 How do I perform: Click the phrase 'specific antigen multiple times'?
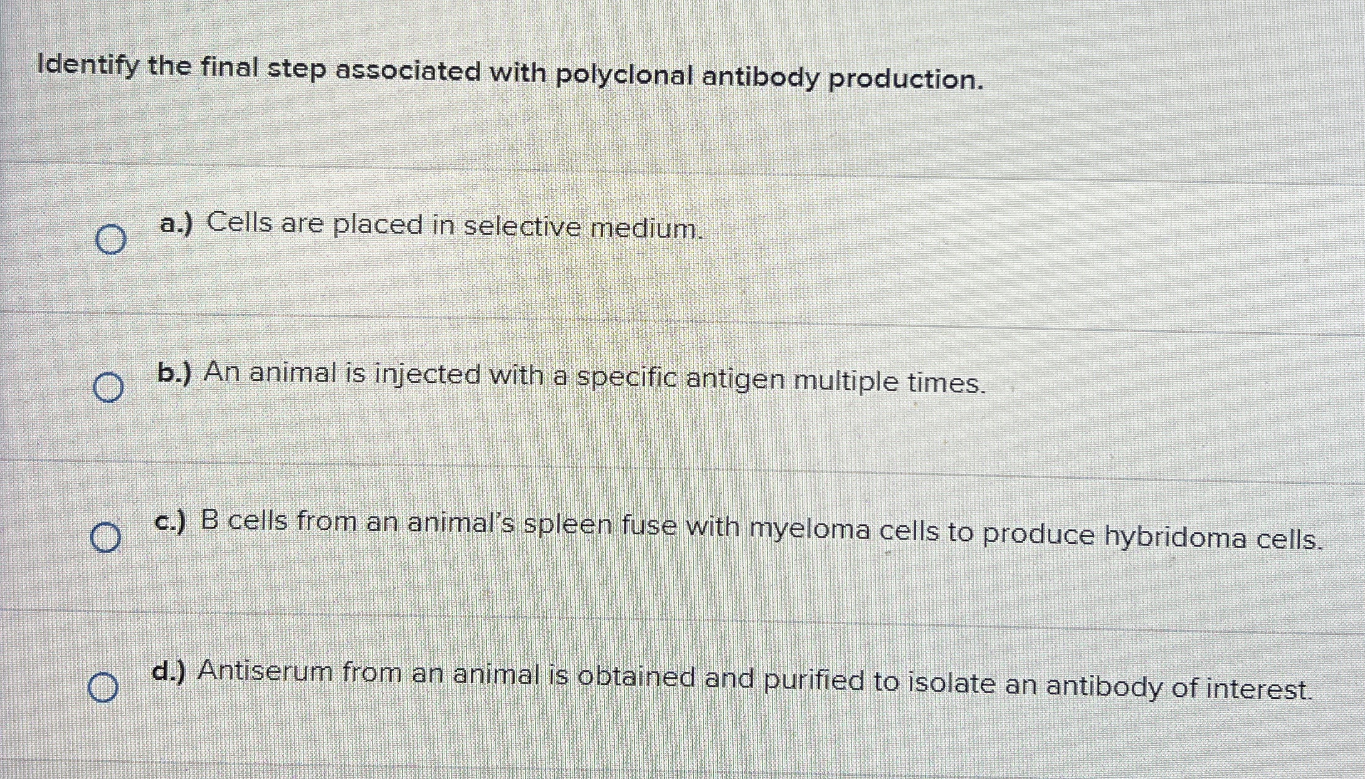pos(781,380)
